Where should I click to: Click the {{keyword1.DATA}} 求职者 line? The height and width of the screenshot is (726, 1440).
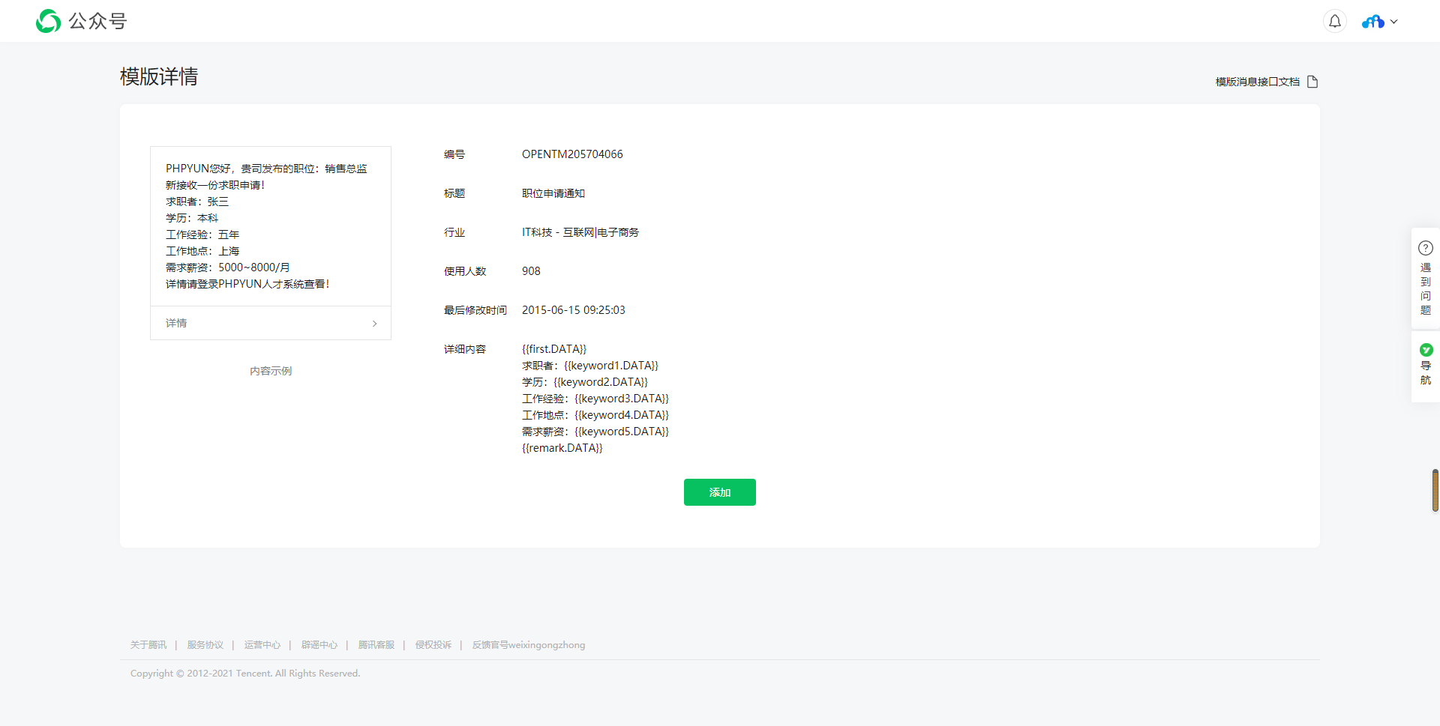click(590, 366)
